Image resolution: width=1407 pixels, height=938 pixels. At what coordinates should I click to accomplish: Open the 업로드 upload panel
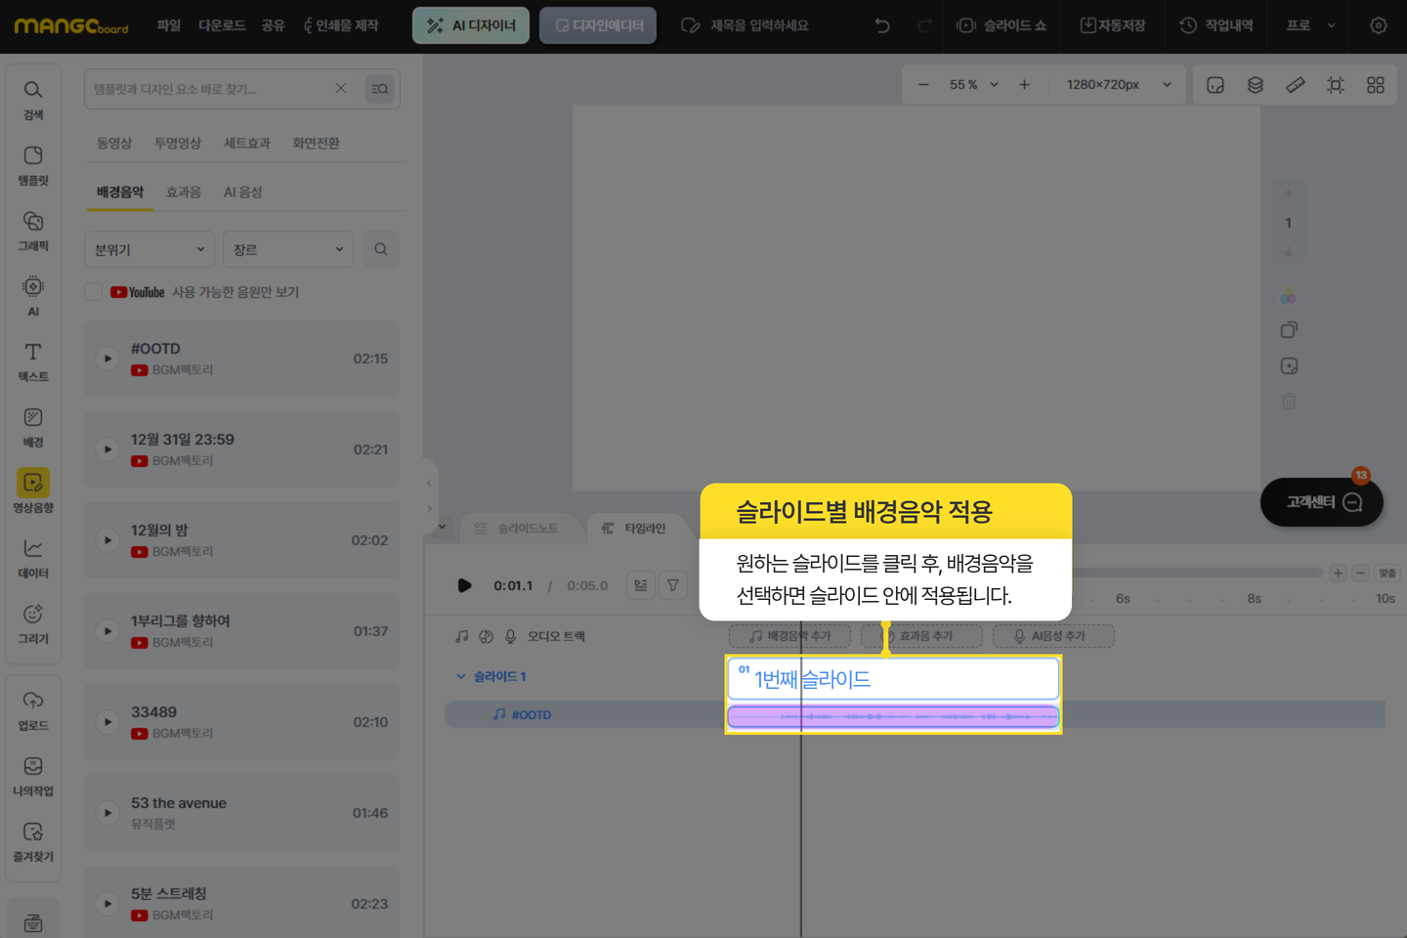(33, 710)
